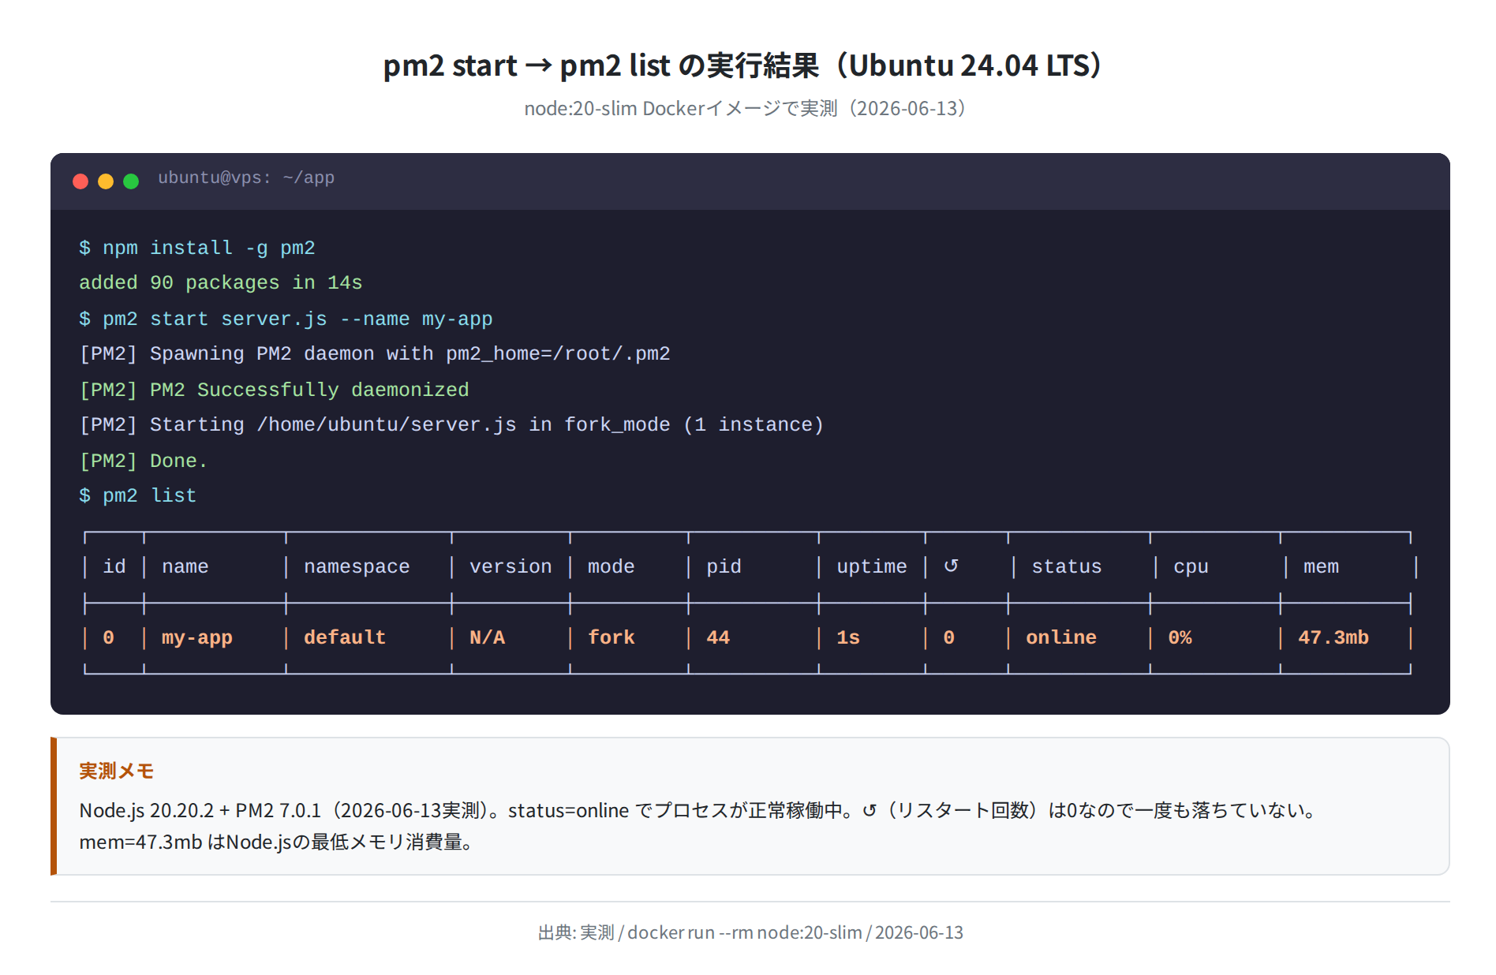The width and height of the screenshot is (1496, 975).
Task: Click the 'pm2 start server.js --name my-app' command
Action: click(x=286, y=319)
